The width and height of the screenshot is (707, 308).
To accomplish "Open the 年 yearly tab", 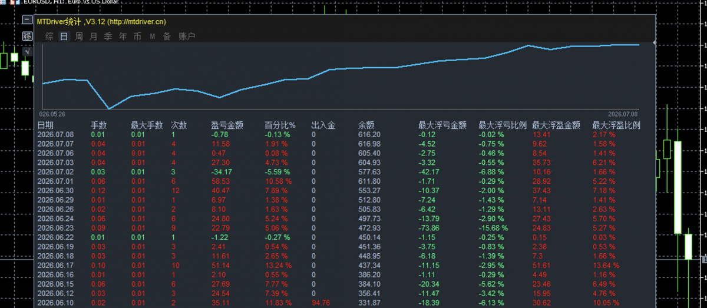I will point(123,37).
